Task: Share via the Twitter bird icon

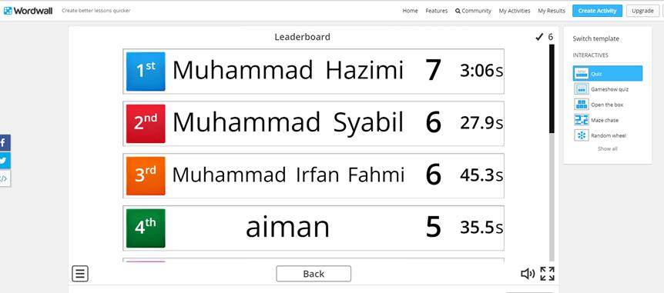Action: 5,161
